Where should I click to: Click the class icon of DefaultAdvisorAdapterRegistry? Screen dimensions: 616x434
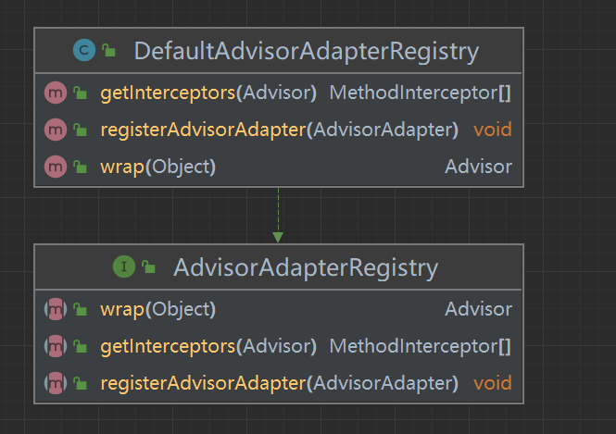tap(84, 50)
